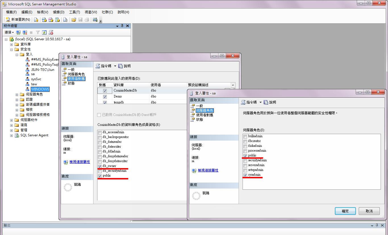This screenshot has height=235, width=388.
Task: Enable the db_datareader role checkbox
Action: click(x=100, y=142)
